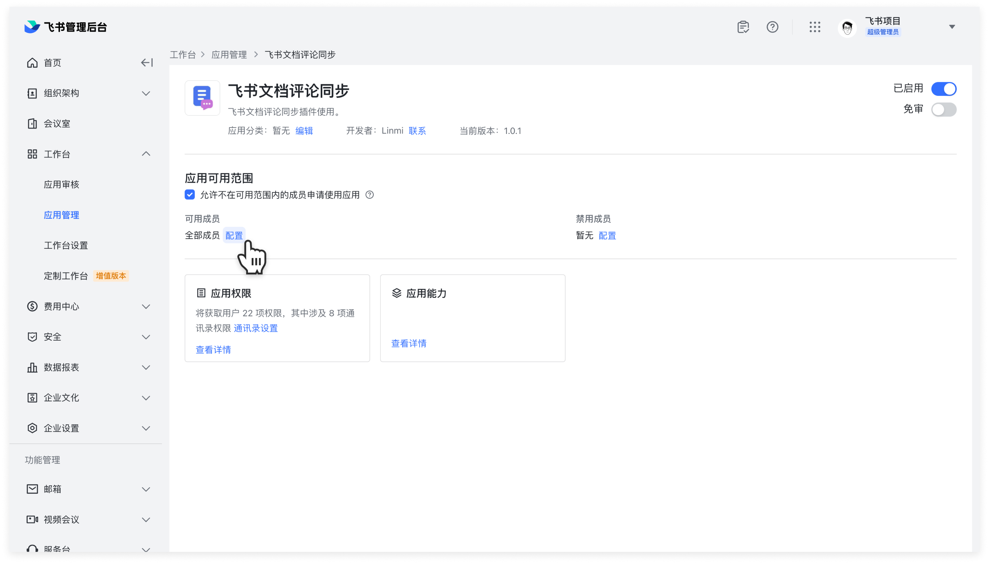Click 配置 beside 全部成员

234,235
